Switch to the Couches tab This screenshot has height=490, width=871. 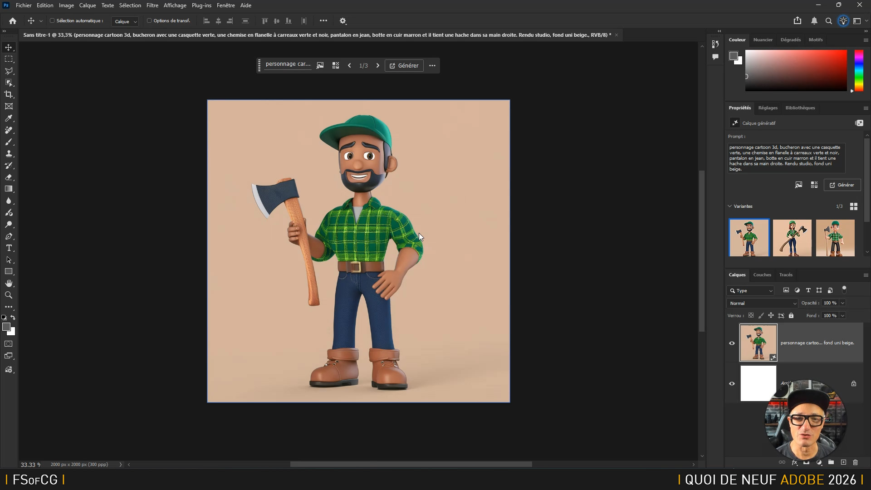coord(762,274)
